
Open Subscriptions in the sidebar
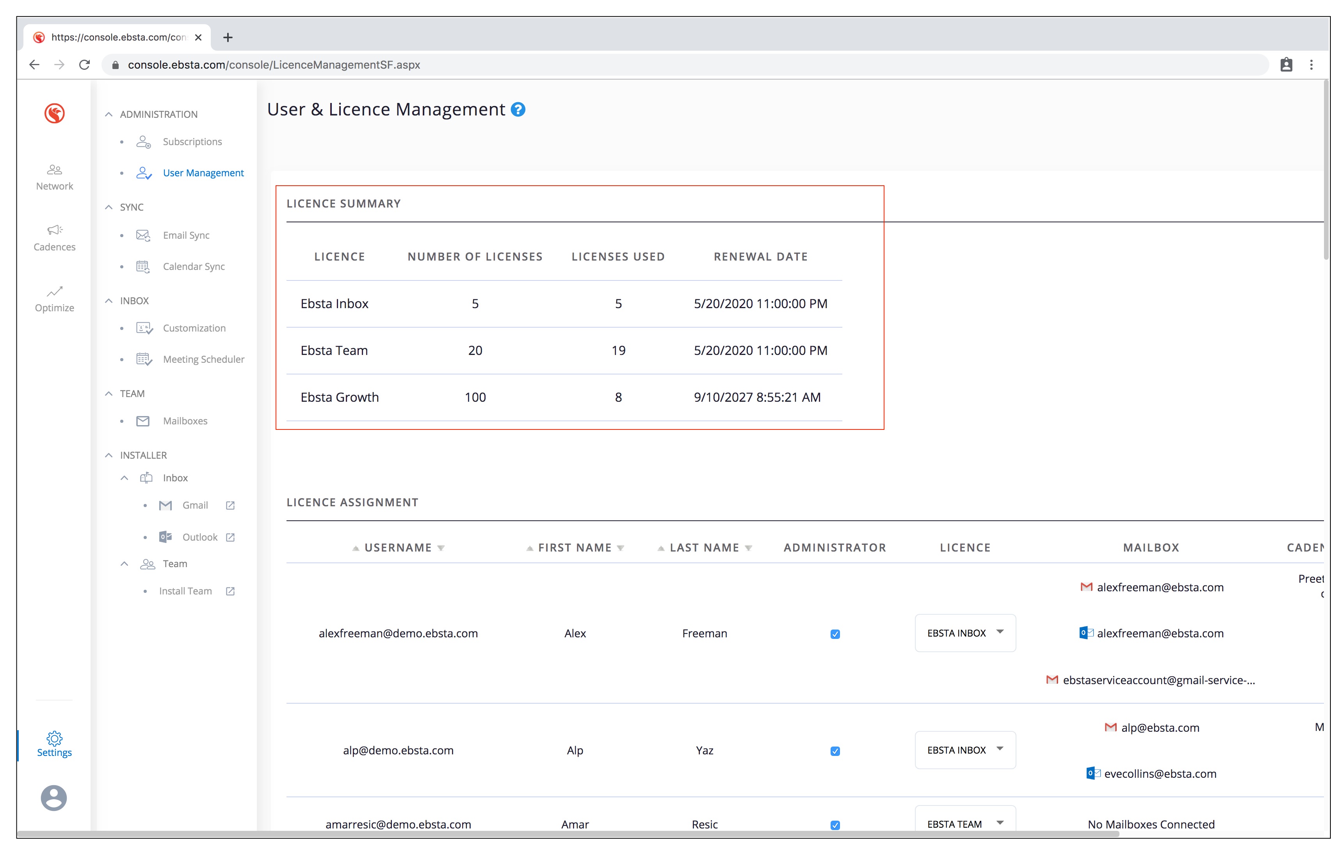(192, 142)
